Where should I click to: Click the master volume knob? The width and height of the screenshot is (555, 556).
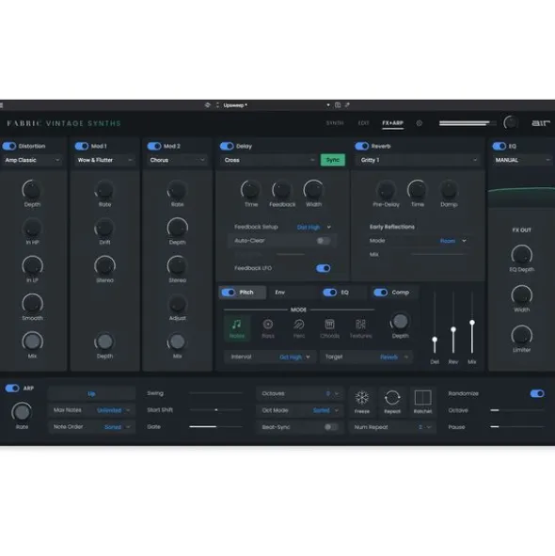click(x=511, y=122)
